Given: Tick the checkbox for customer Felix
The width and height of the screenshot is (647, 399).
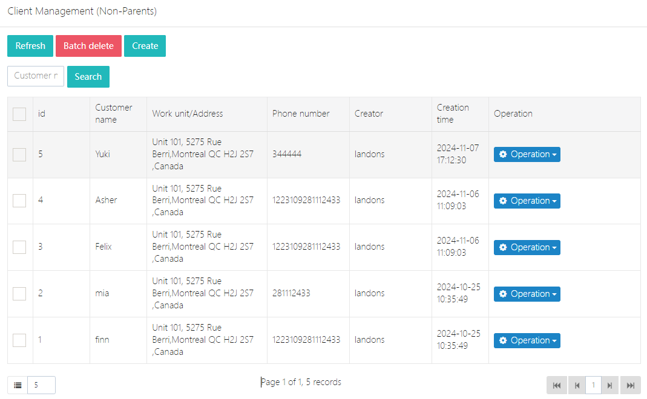Looking at the screenshot, I should point(19,247).
